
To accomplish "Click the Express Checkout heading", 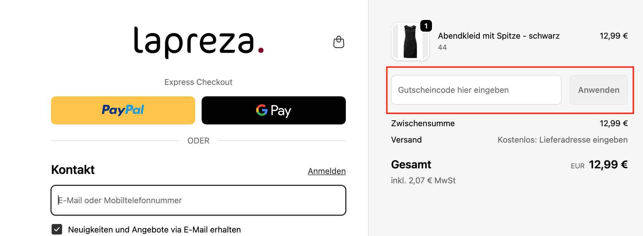I will point(198,82).
